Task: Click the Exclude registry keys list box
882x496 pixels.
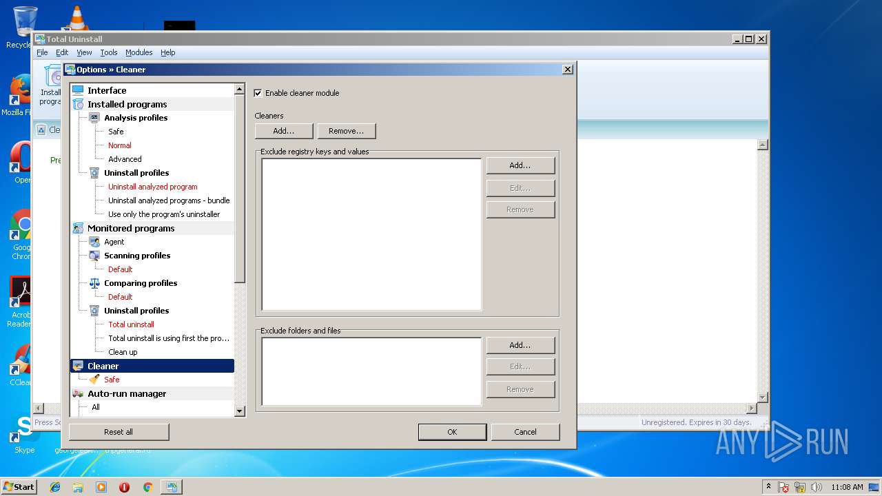Action: tap(371, 234)
